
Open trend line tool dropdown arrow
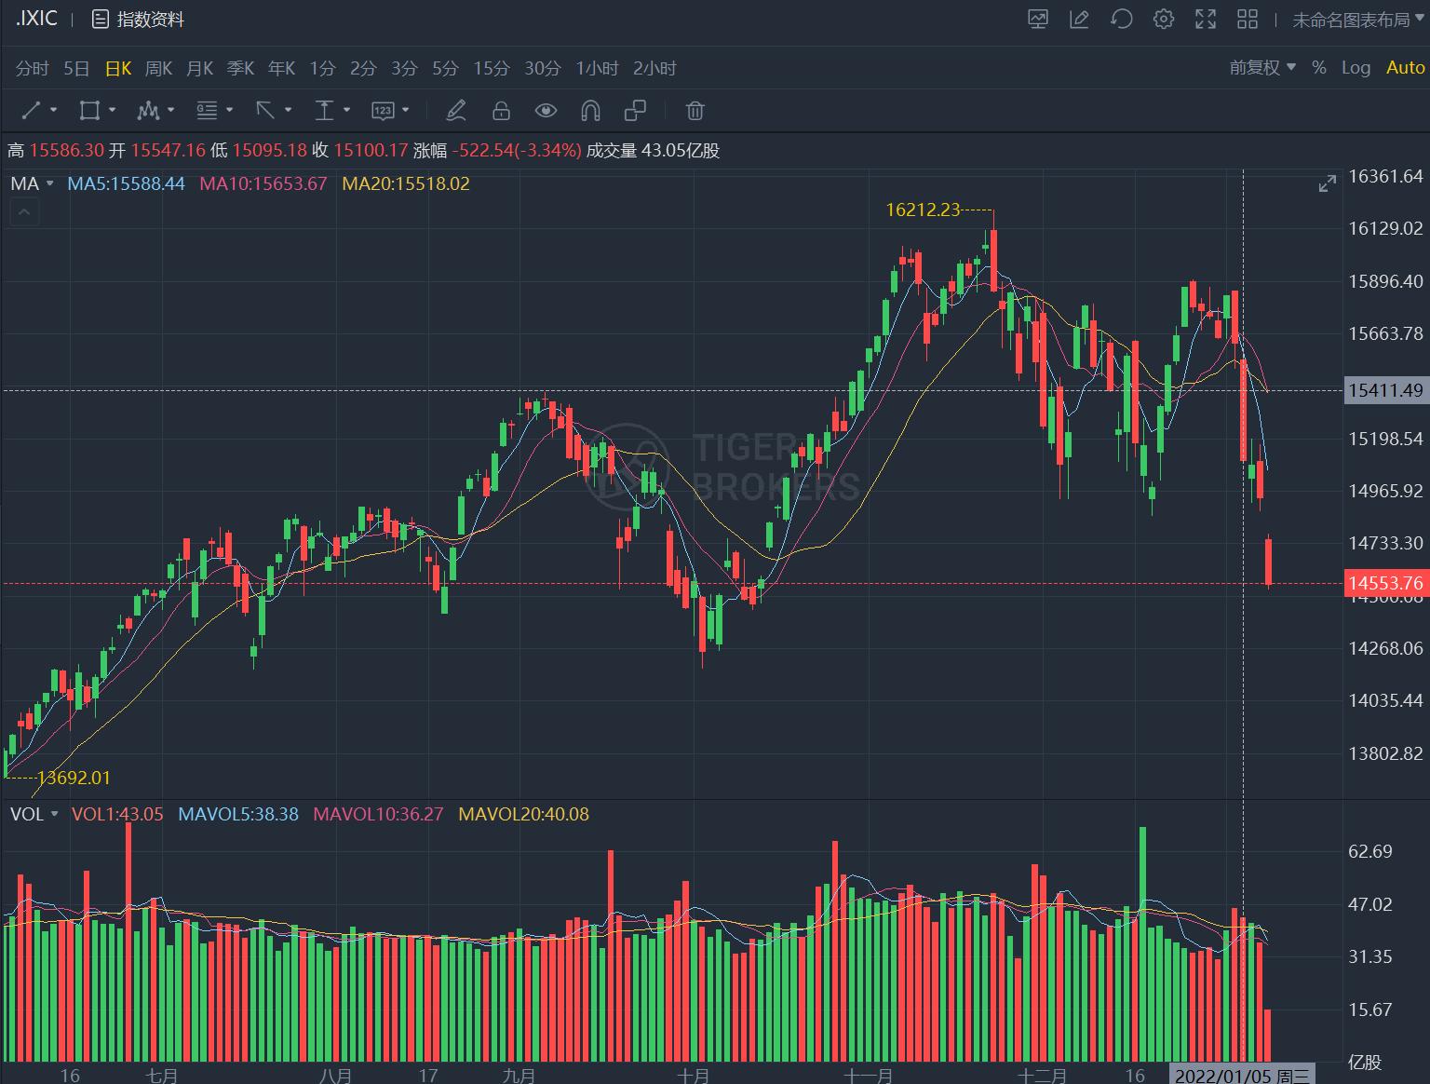[x=53, y=111]
